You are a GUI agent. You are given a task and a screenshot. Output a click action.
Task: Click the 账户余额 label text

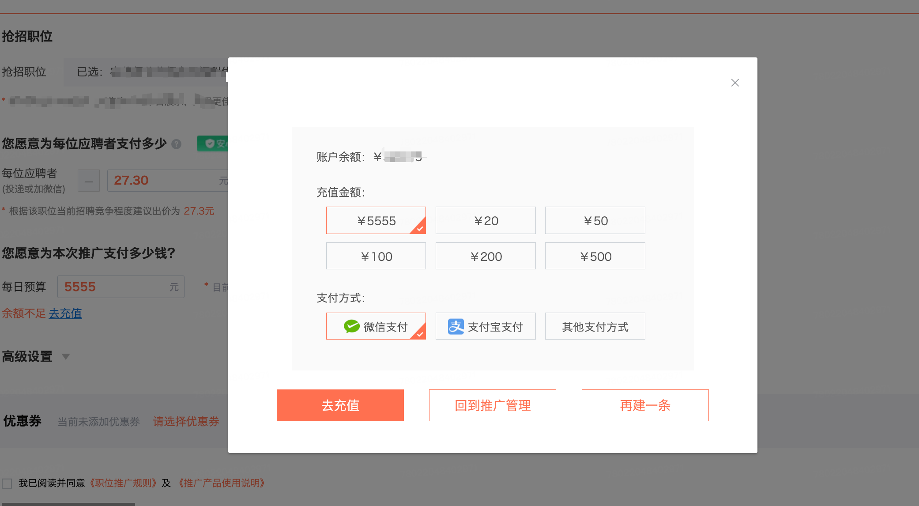click(341, 157)
